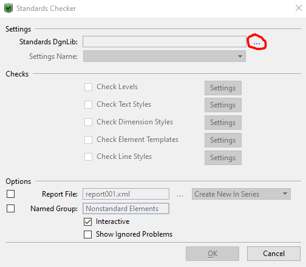Open Settings for Check Line Styles
This screenshot has width=306, height=267.
coord(223,158)
